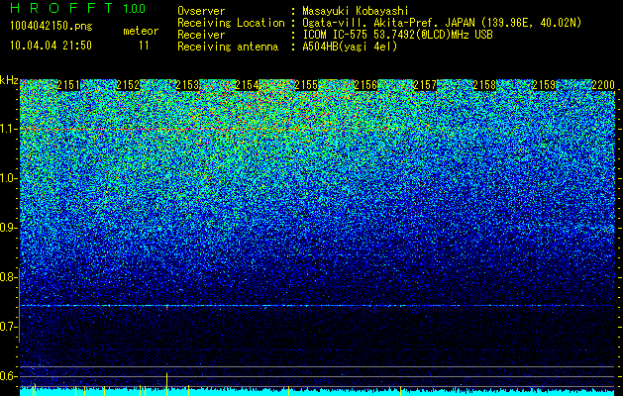
Task: Click the 2157 time label
Action: 425,85
